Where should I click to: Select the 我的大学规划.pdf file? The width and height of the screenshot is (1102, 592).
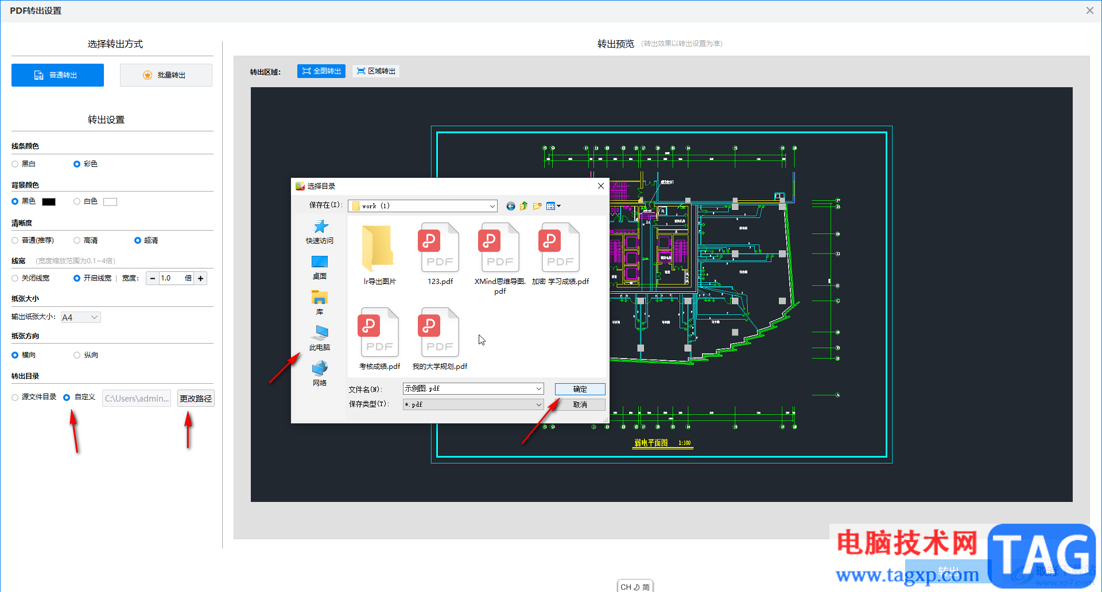pyautogui.click(x=440, y=339)
